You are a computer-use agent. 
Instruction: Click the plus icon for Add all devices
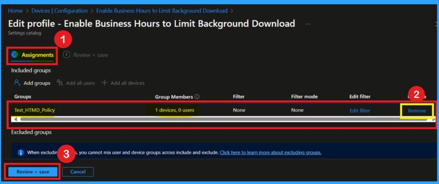(105, 83)
